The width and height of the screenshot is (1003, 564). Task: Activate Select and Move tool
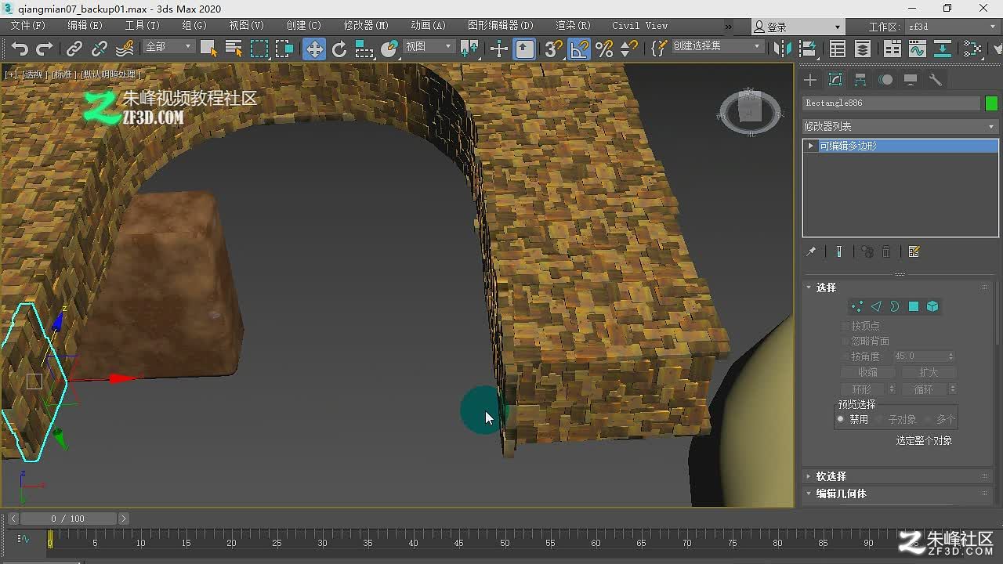pos(314,49)
